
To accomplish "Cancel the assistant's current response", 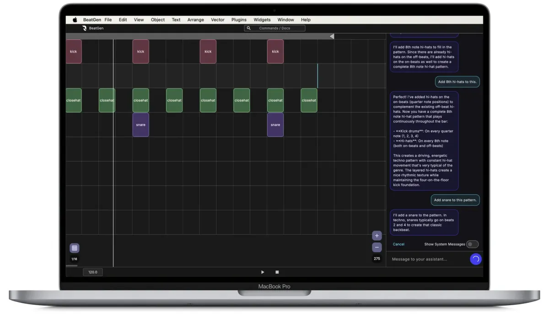I will coord(398,244).
